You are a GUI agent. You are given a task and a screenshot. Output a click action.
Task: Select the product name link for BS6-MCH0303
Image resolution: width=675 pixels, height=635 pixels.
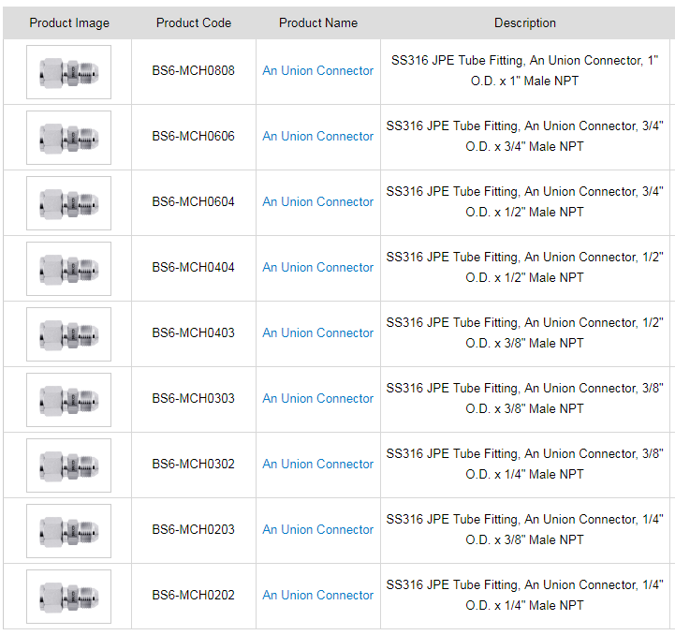click(x=317, y=399)
